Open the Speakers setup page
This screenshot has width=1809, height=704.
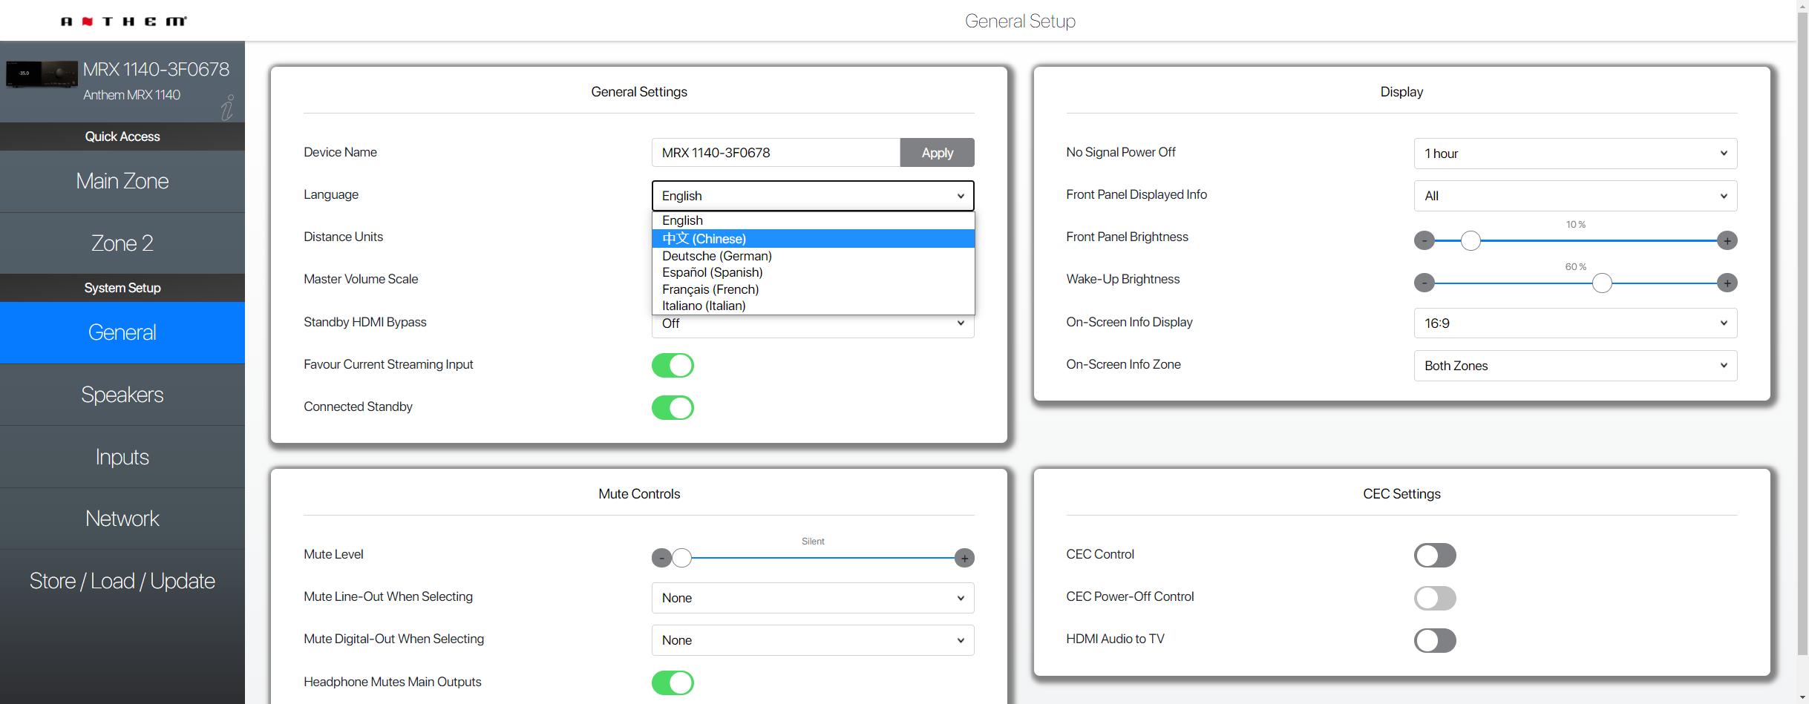coord(122,395)
